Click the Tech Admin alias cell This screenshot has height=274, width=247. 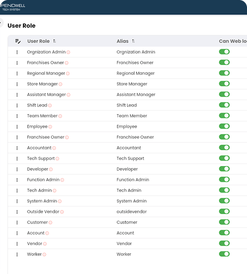pos(129,190)
